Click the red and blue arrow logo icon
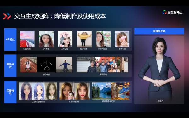Image resolution: width=189 pixels, height=118 pixels. (7, 16)
